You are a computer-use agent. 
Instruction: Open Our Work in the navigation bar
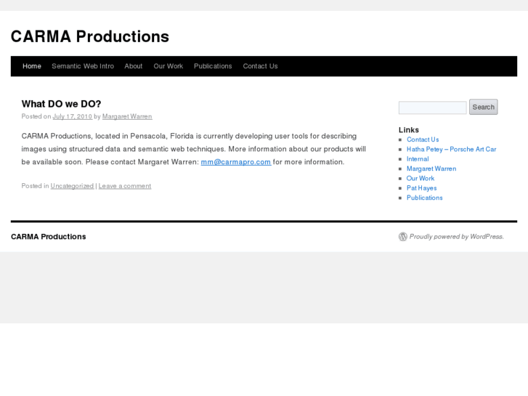click(168, 66)
